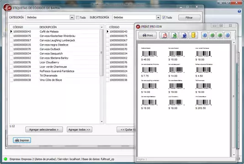The image size is (244, 164).
Task: Open the Subcategoría dropdown
Action: 158,17
